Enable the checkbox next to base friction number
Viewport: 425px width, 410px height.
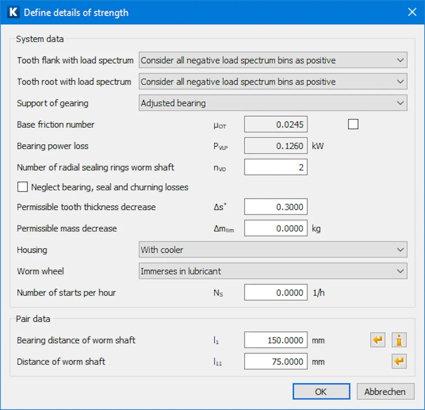tap(353, 124)
